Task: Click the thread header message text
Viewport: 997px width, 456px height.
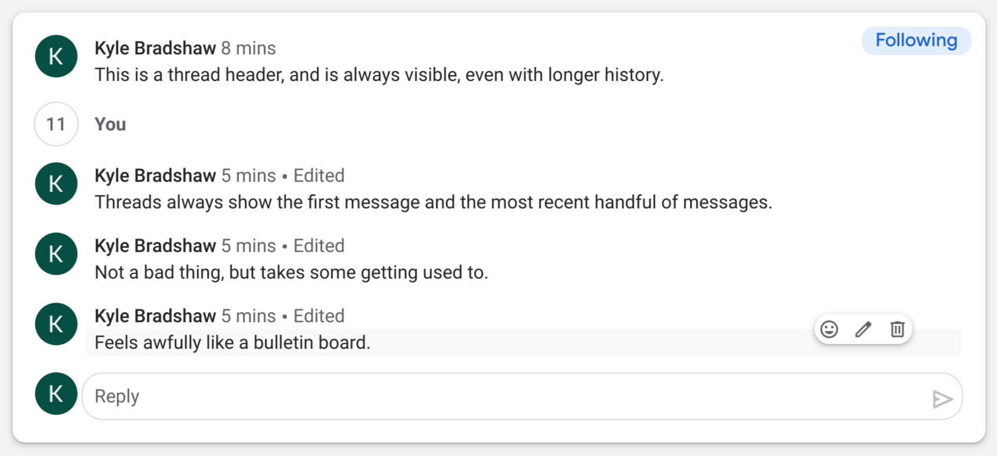Action: 379,74
